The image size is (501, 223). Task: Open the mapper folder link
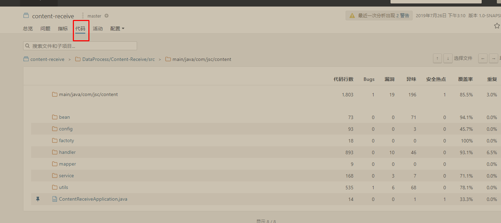tap(67, 164)
